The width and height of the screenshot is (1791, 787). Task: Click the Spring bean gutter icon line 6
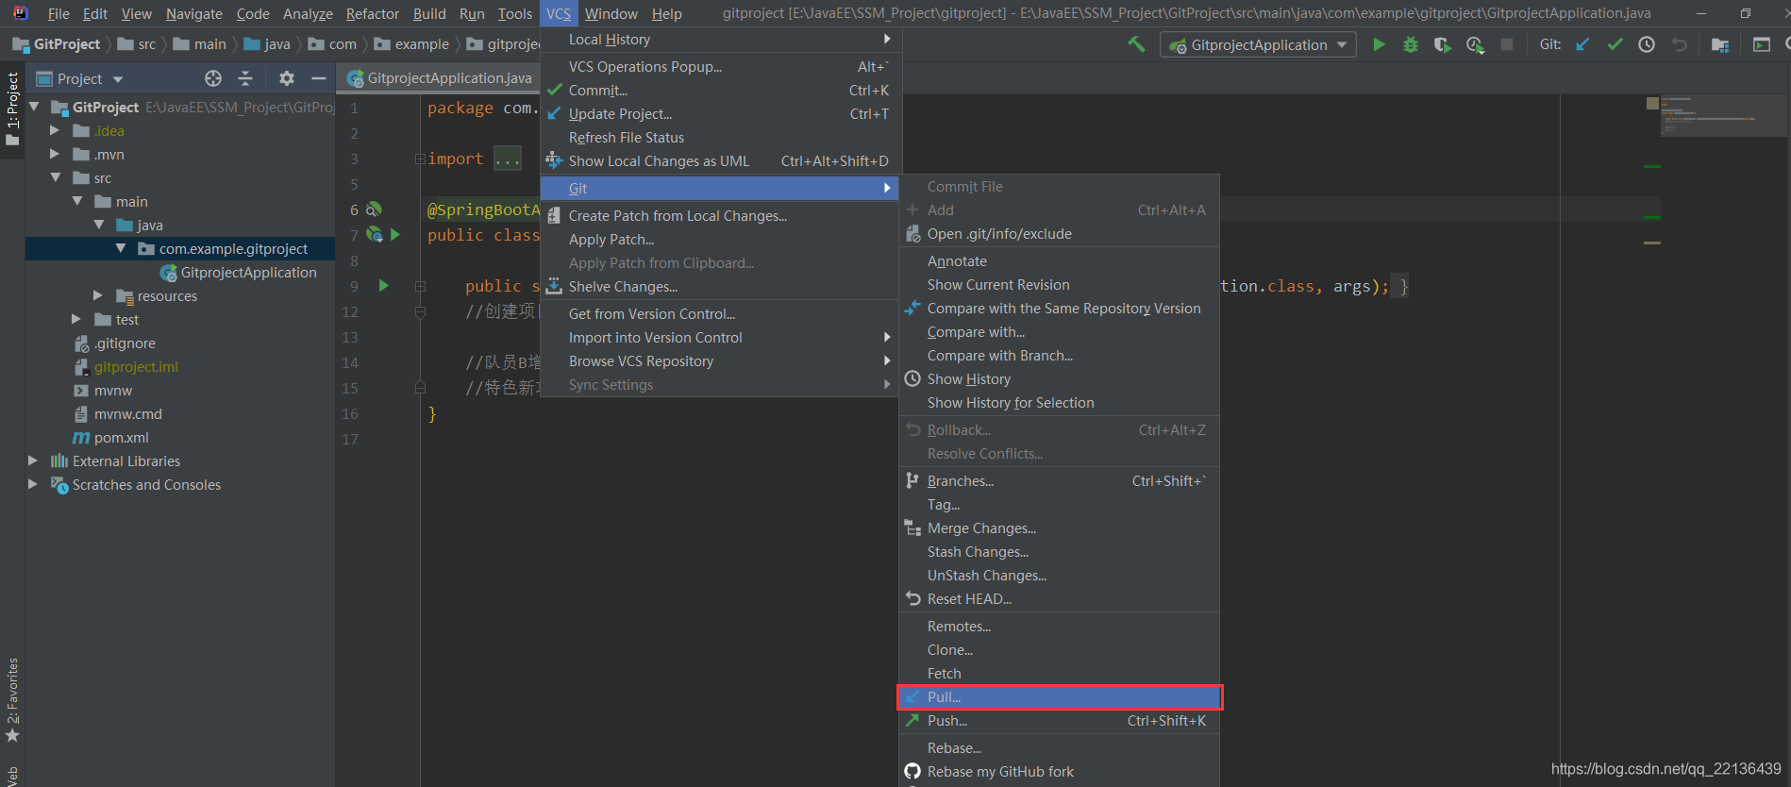tap(374, 209)
